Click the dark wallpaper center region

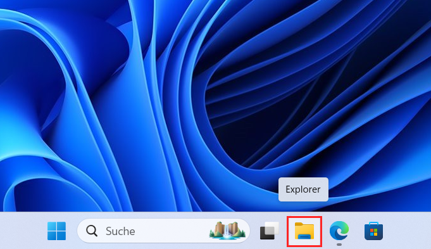[275, 115]
